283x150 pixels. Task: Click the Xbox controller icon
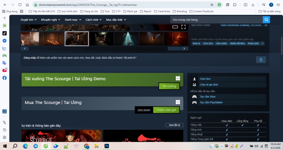[x=194, y=97]
